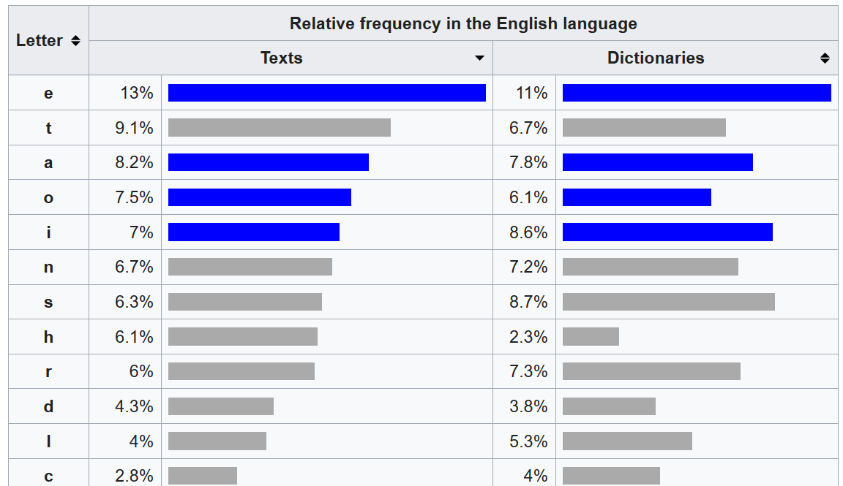
Task: Select the gray bar beside 2.8% for c
Action: coord(202,475)
